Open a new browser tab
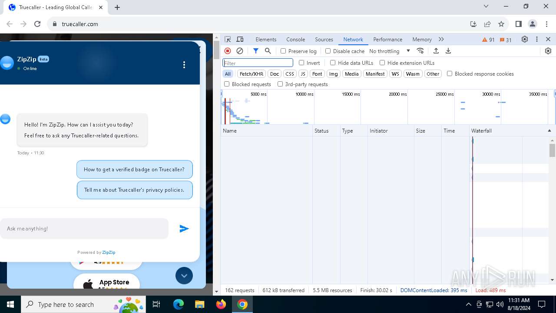Viewport: 556px width, 313px height. tap(117, 7)
